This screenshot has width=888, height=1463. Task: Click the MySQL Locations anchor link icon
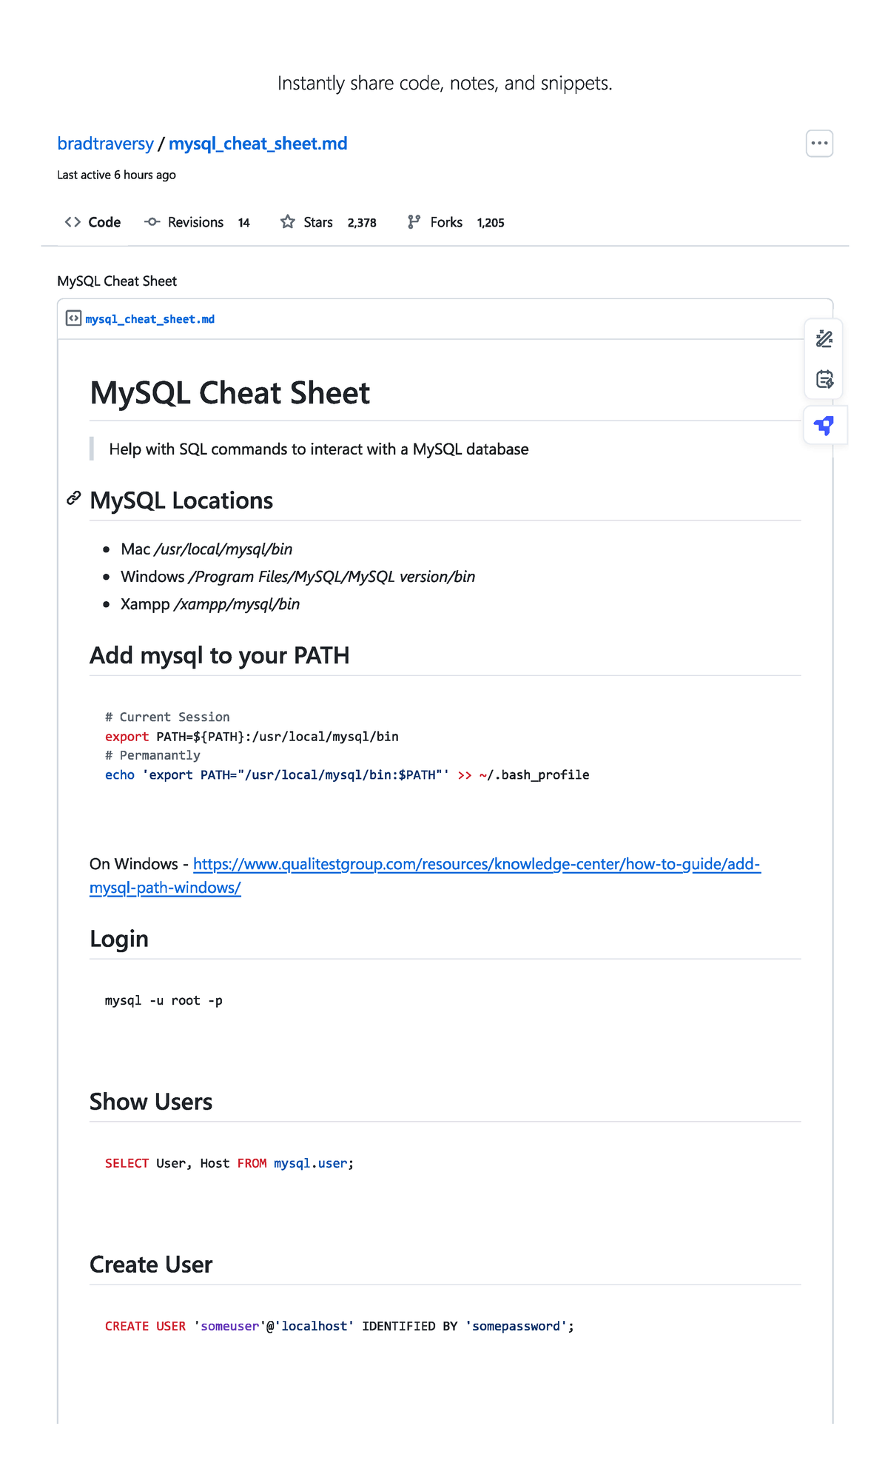click(x=71, y=498)
